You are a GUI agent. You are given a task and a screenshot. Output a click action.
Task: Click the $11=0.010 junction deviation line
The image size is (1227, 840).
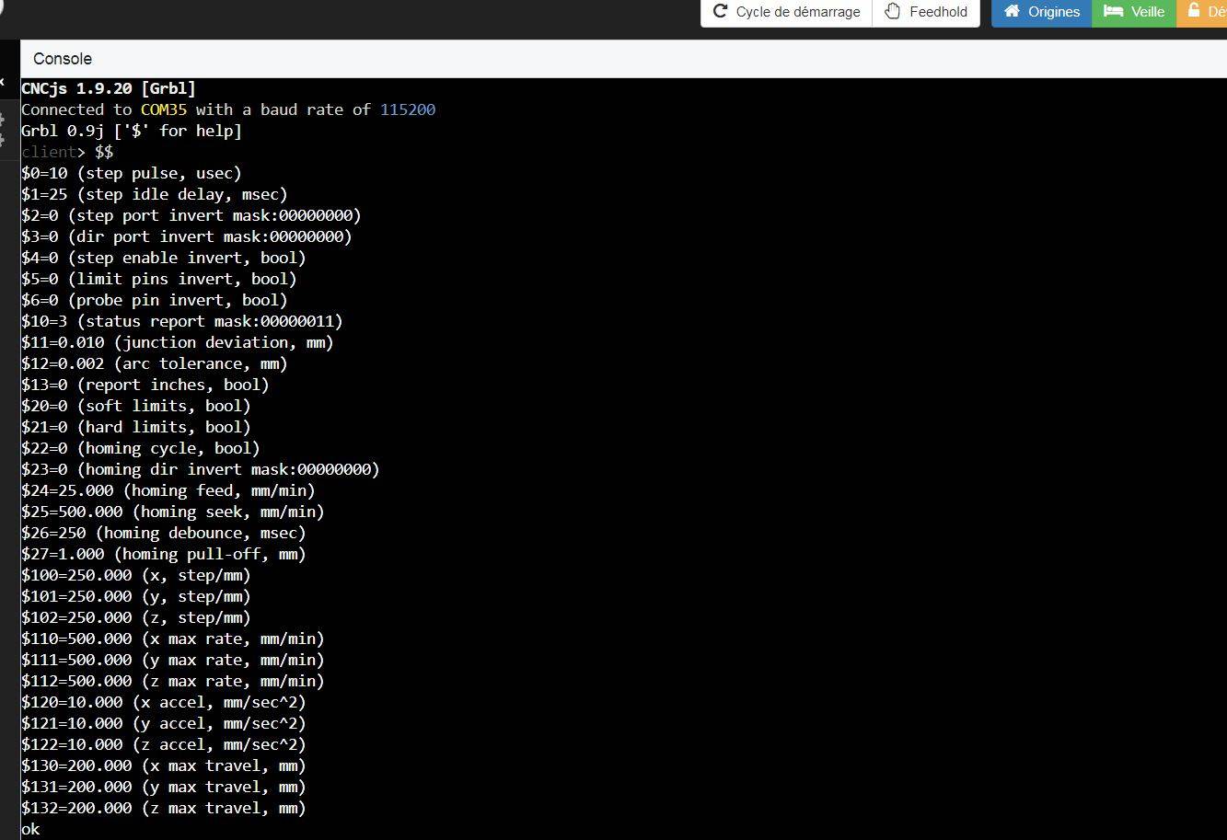[x=178, y=342]
